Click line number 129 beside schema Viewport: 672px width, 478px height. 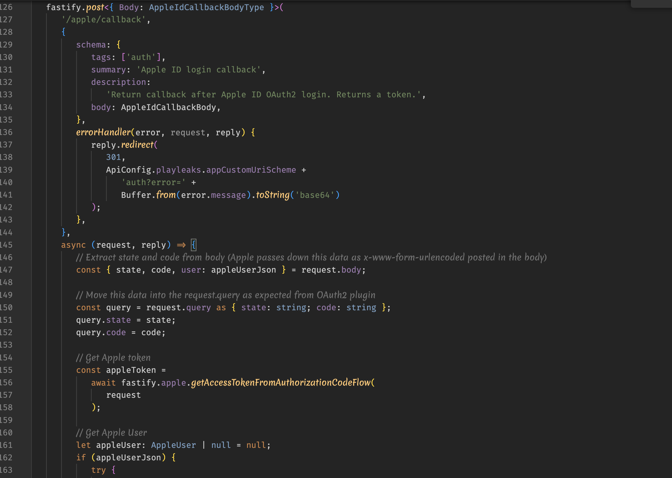pyautogui.click(x=6, y=45)
